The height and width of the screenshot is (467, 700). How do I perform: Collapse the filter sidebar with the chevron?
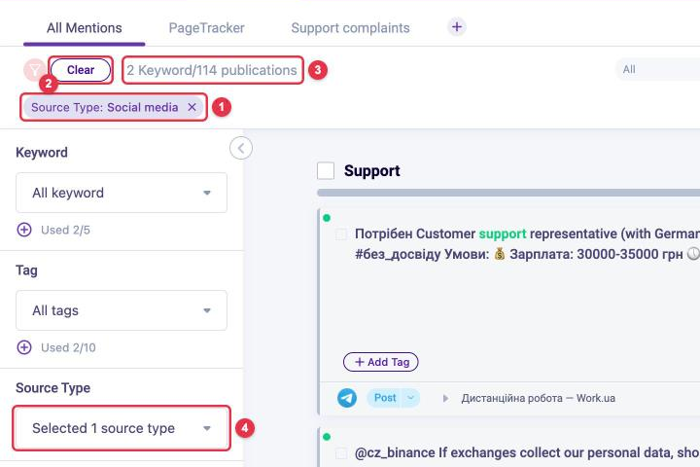[241, 148]
